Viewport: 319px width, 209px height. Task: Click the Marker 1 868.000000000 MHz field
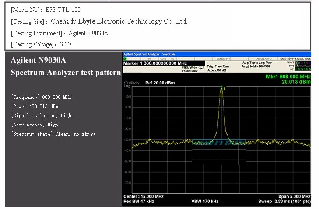point(164,63)
